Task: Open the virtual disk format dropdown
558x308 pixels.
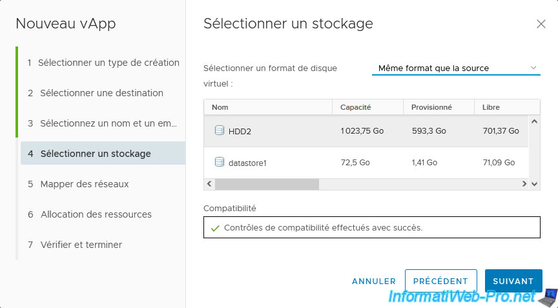Action: point(455,68)
